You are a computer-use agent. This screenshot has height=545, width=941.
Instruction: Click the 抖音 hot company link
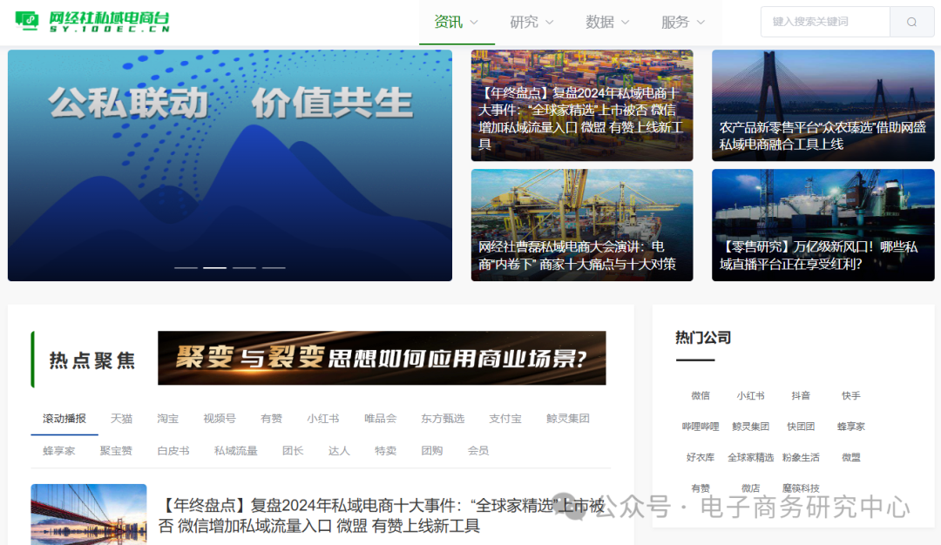[801, 395]
